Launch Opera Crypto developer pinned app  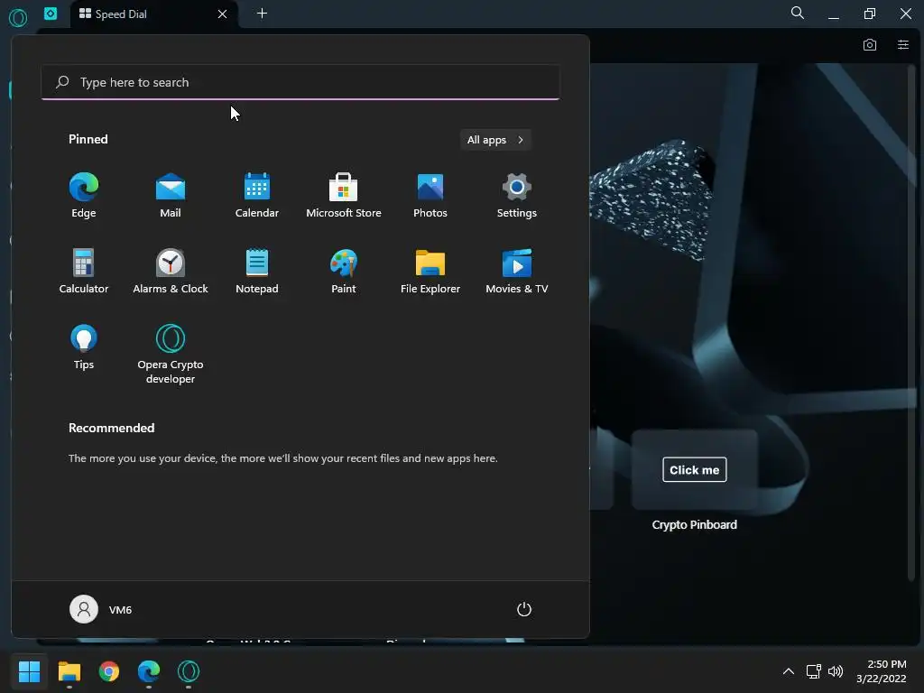pyautogui.click(x=171, y=354)
